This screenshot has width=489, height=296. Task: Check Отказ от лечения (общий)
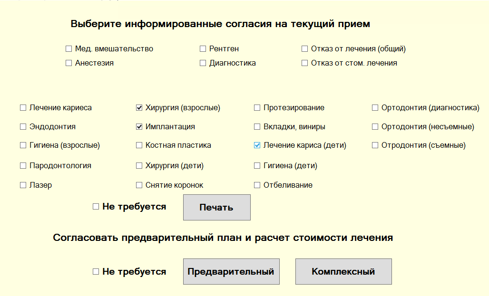tap(304, 49)
